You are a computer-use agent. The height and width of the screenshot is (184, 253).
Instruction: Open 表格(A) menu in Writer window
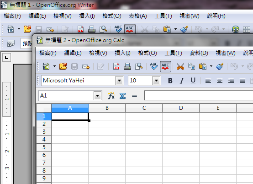pos(138,16)
